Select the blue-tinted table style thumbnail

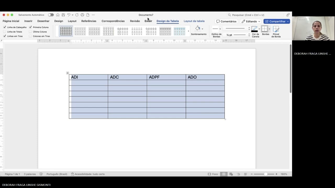pos(180,31)
